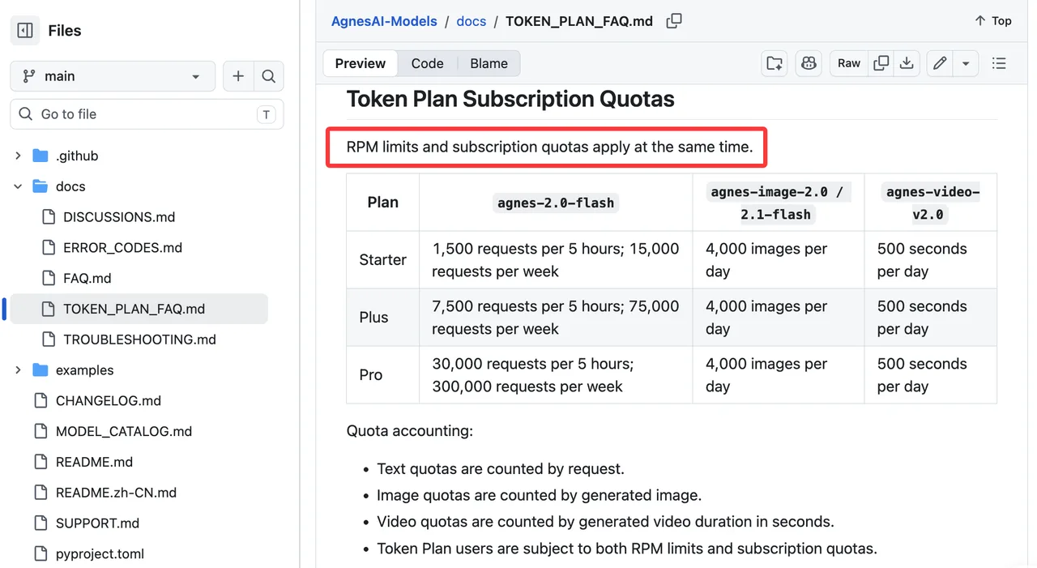Open Copilot chat icon
Screen dimensions: 1037x568
[809, 63]
